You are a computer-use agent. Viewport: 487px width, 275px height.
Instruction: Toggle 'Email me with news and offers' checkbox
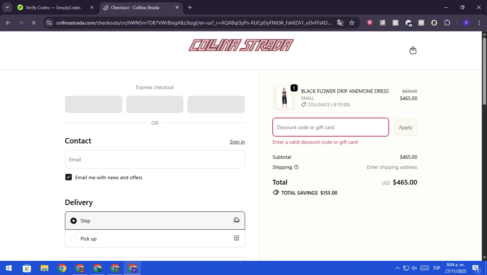(x=69, y=177)
